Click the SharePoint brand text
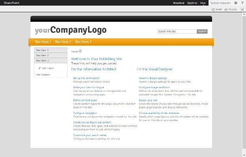 (x=11, y=3)
